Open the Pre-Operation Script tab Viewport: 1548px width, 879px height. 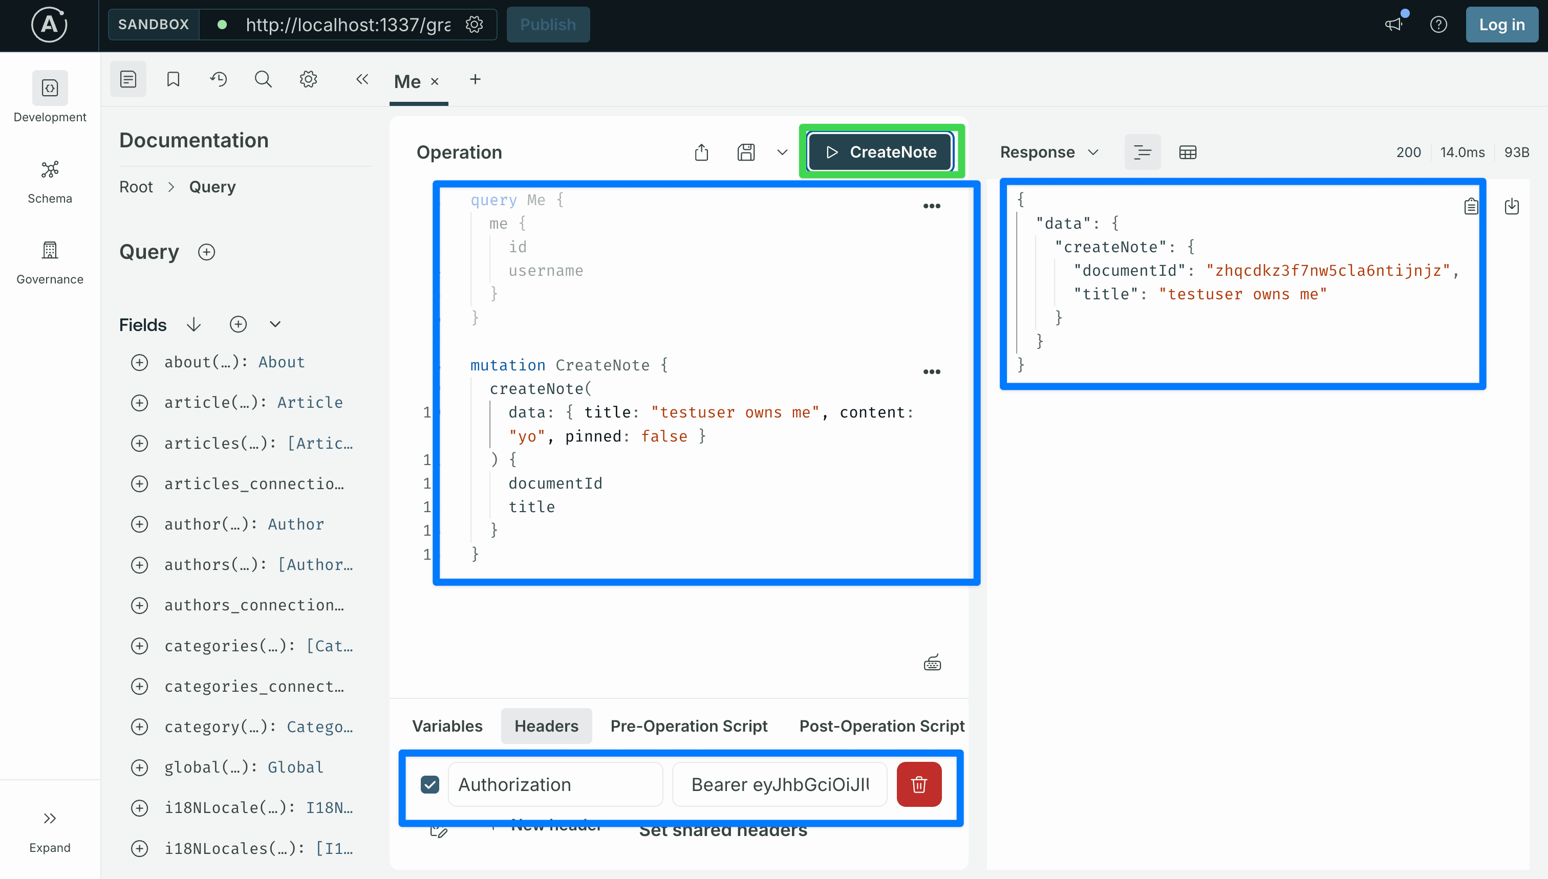(689, 726)
